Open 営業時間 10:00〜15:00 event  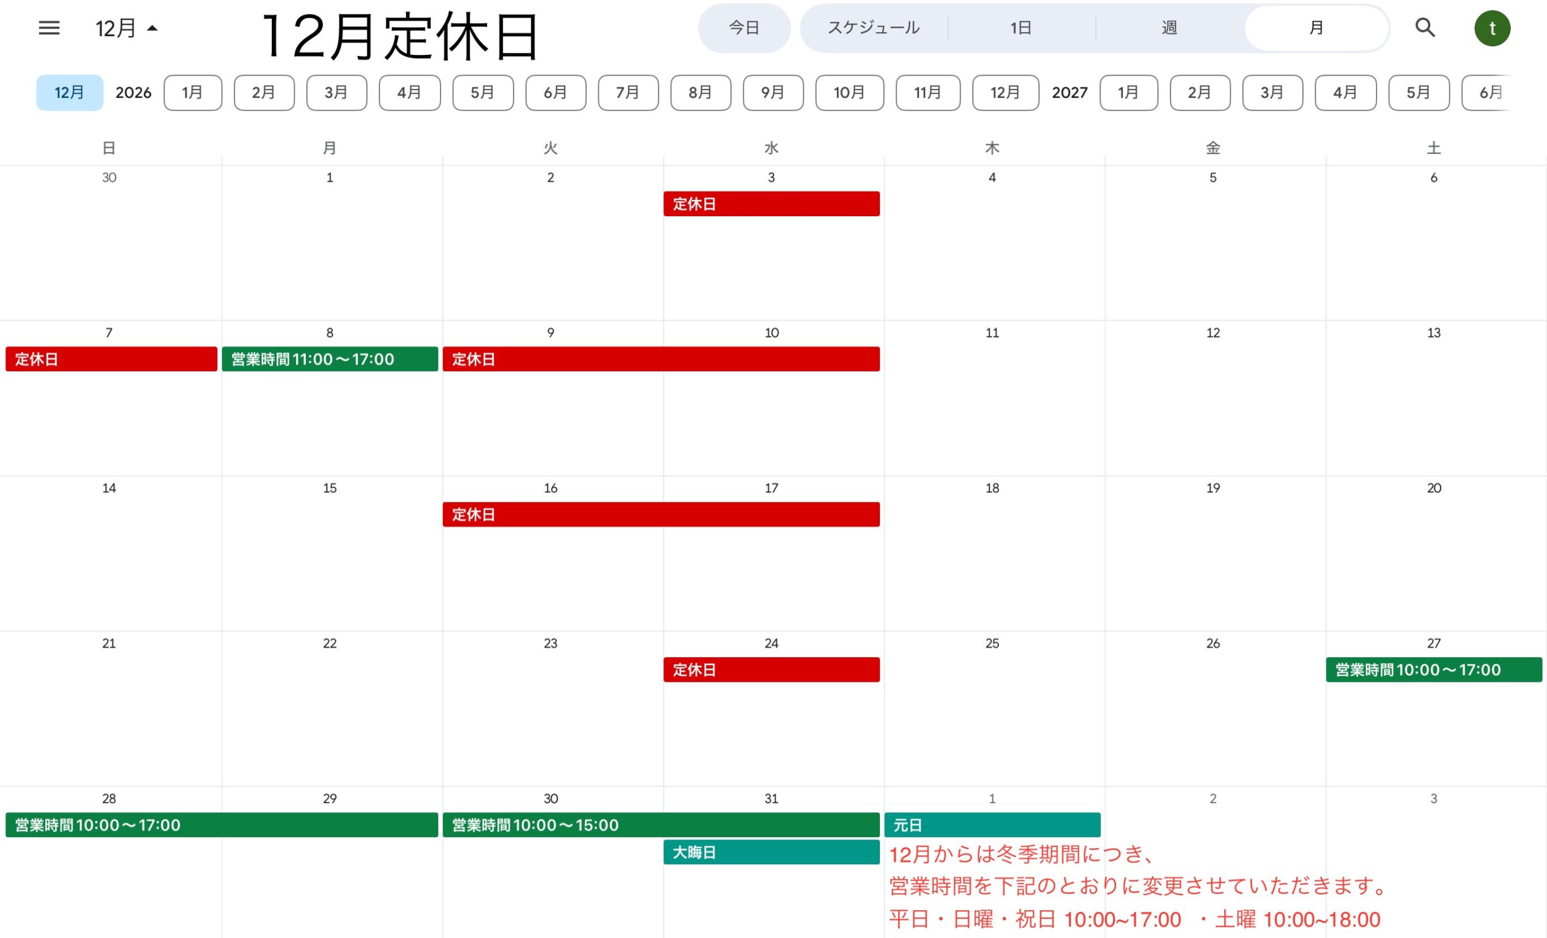click(x=660, y=824)
